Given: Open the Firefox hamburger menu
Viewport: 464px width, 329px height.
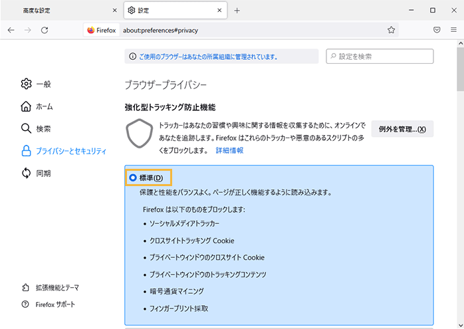Looking at the screenshot, I should [453, 30].
